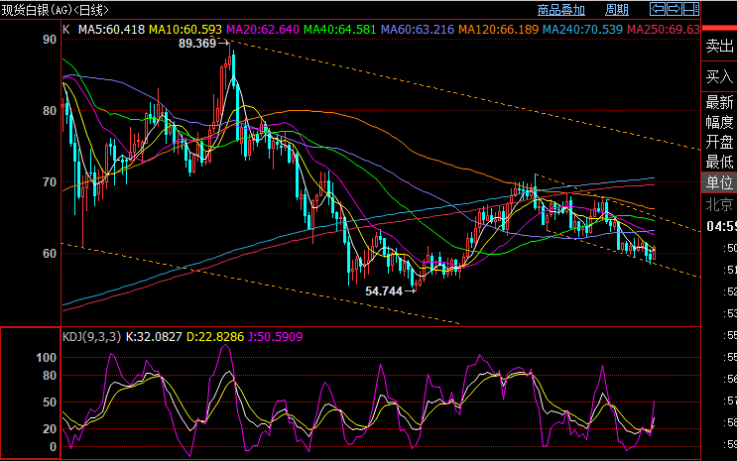Image resolution: width=737 pixels, height=461 pixels.
Task: Click the 50 KDJ axis label
Action: click(50, 403)
